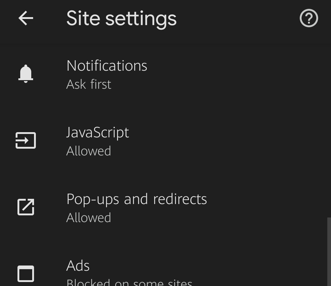Open JavaScript settings
Viewport: 331px width, 286px height.
pos(165,141)
